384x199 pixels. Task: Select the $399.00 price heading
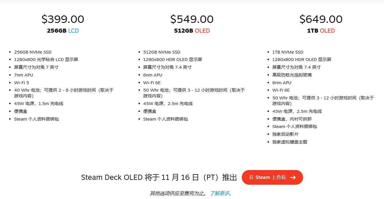(x=63, y=19)
